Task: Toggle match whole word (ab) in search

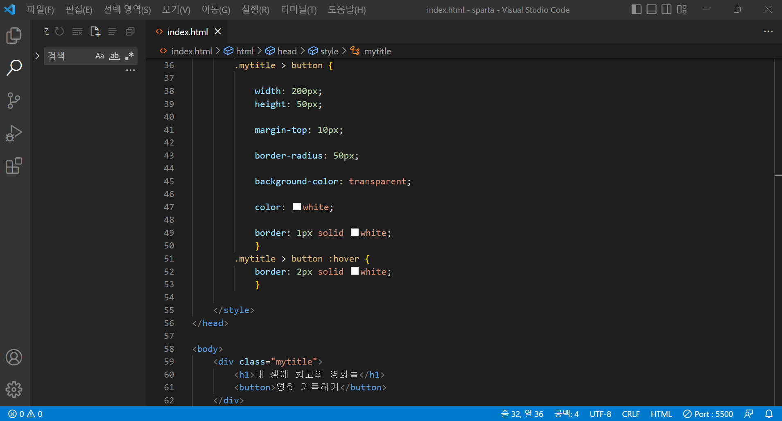Action: pos(115,56)
